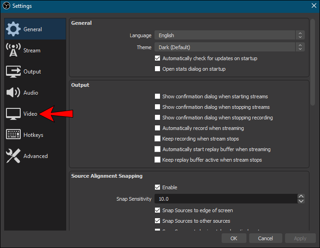The image size is (320, 248).
Task: Click the Cancel button
Action: point(265,238)
